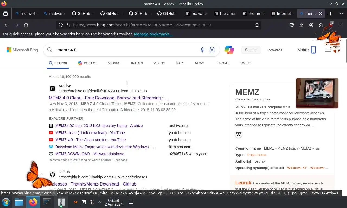Open the TOOLS search options
Screen dimensions: 347x208
245,63
